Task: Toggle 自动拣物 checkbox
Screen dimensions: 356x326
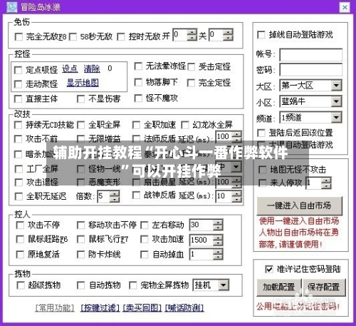Action: point(80,285)
